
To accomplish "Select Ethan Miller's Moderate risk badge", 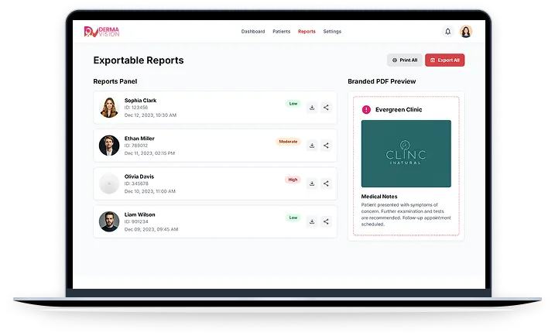I will pos(288,142).
